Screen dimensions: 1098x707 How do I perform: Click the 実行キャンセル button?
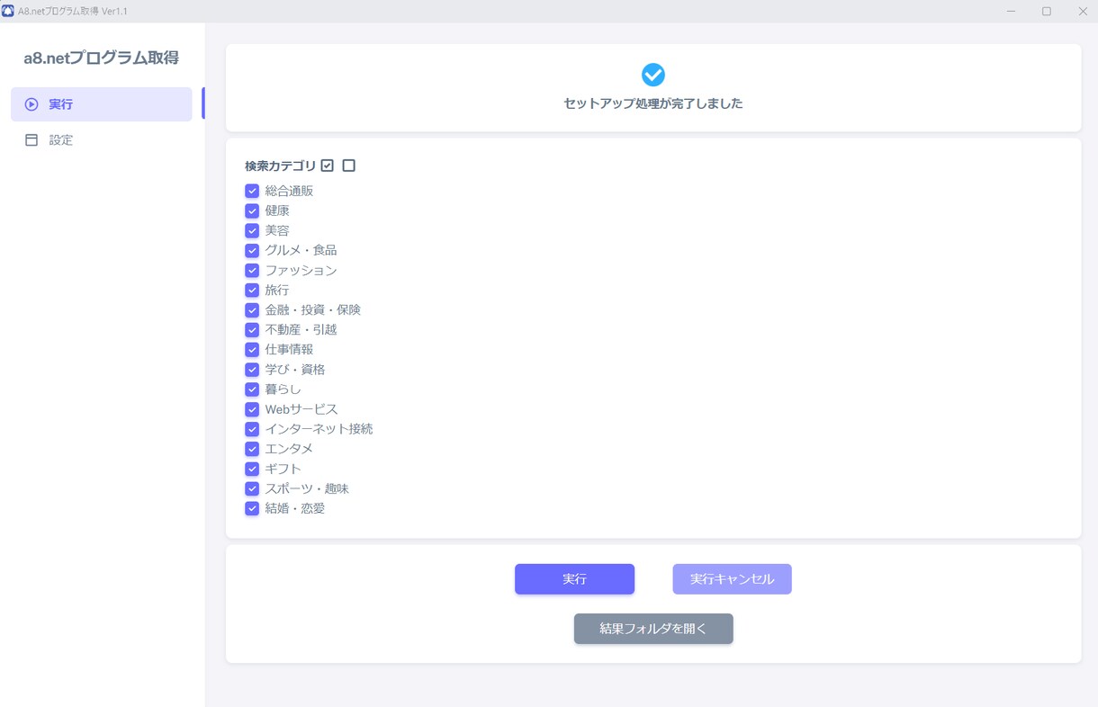tap(732, 579)
